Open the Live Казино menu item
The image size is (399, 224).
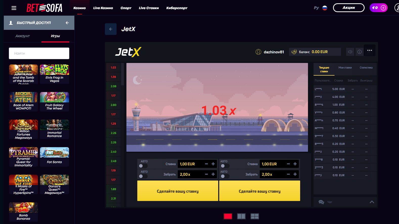tap(103, 8)
